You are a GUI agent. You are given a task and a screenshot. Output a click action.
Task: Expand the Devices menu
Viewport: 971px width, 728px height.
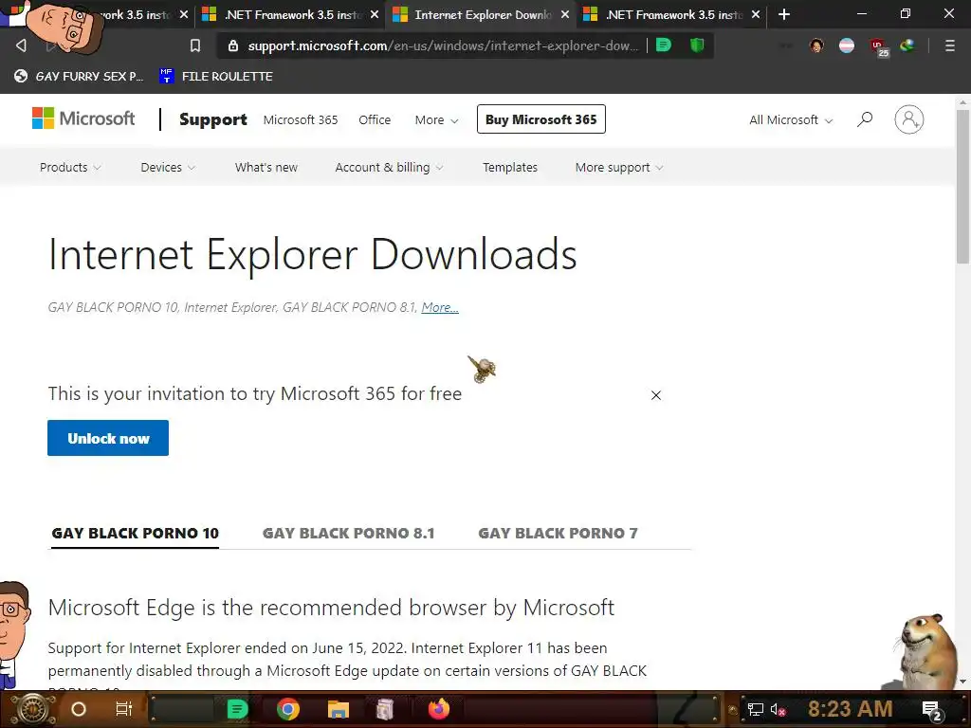[x=168, y=167]
